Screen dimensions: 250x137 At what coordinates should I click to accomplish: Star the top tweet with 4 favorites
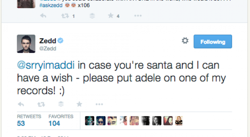(x=111, y=16)
